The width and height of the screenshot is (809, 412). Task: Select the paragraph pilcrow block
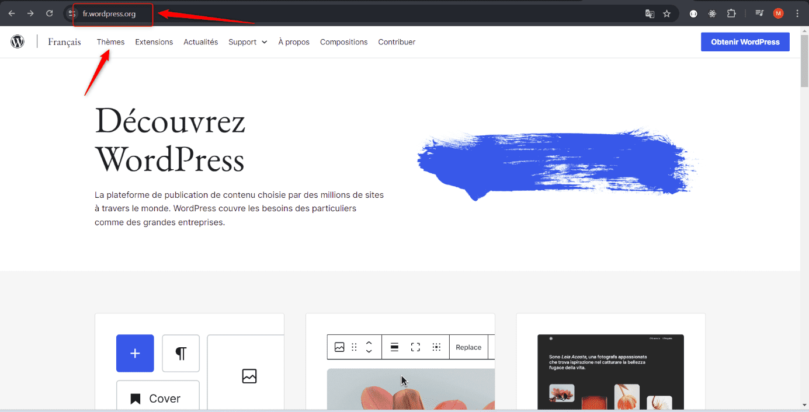(181, 353)
